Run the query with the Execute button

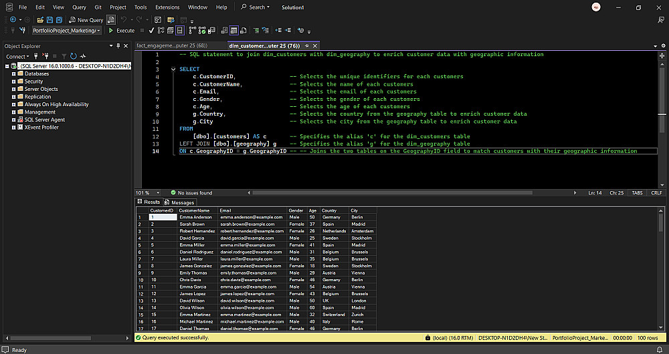122,31
